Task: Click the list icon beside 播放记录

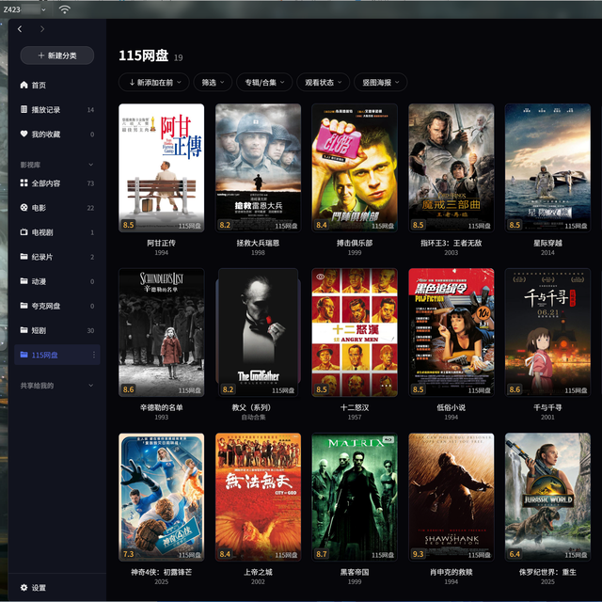Action: pyautogui.click(x=24, y=109)
